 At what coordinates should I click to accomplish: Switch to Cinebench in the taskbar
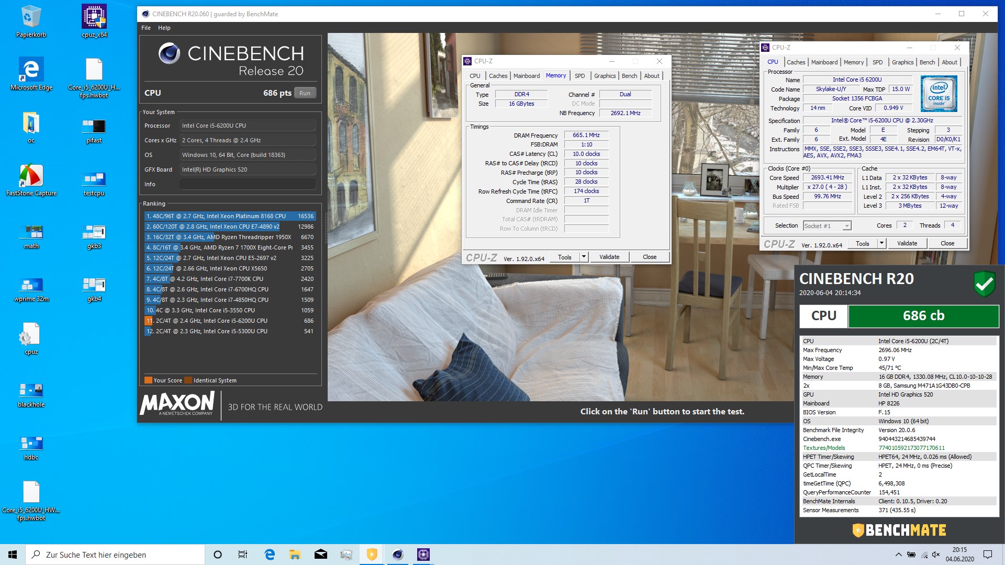(398, 555)
